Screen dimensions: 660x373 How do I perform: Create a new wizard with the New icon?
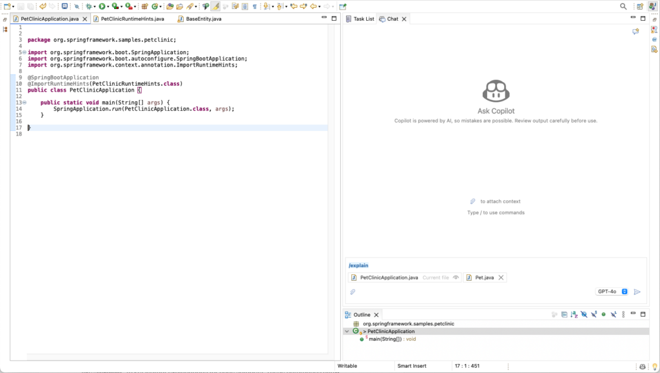click(x=7, y=6)
